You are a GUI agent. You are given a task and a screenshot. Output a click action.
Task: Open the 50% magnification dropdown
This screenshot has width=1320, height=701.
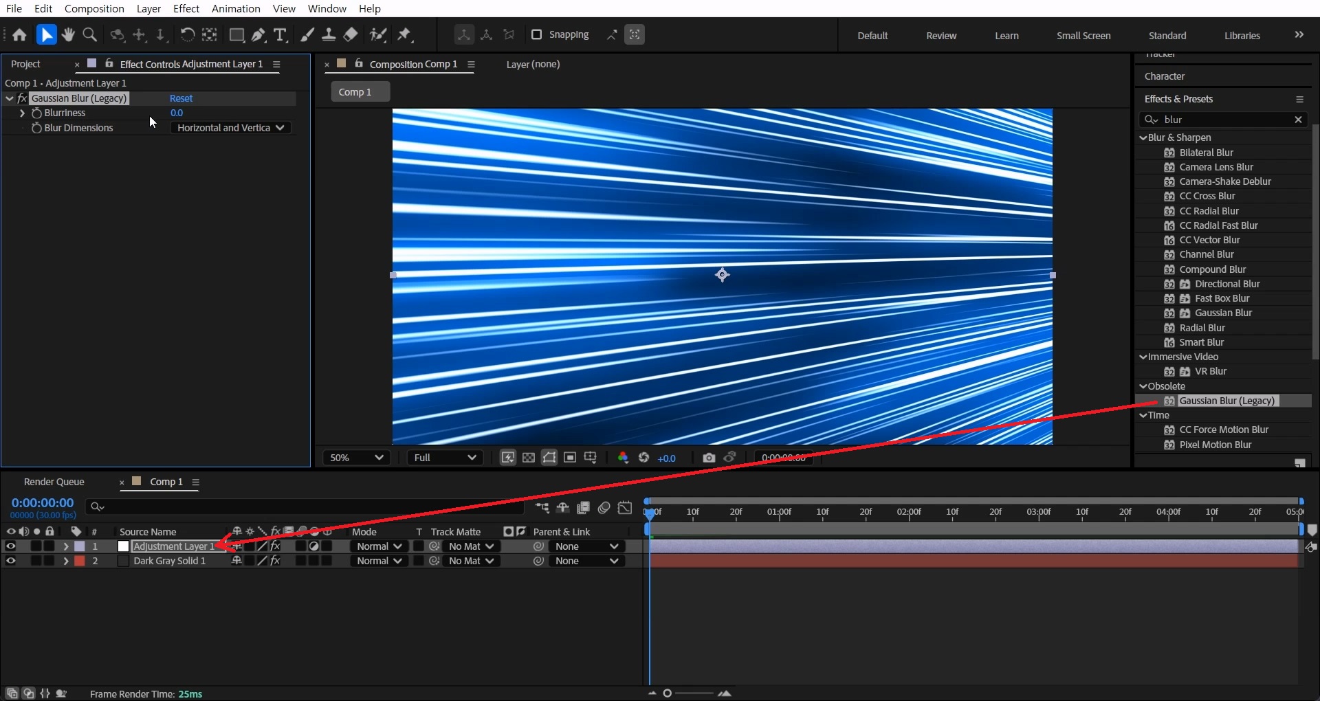[x=356, y=458]
